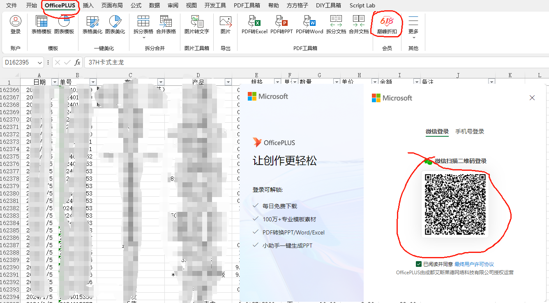
Task: Open the Name Box cell reference dropdown
Action: click(40, 62)
